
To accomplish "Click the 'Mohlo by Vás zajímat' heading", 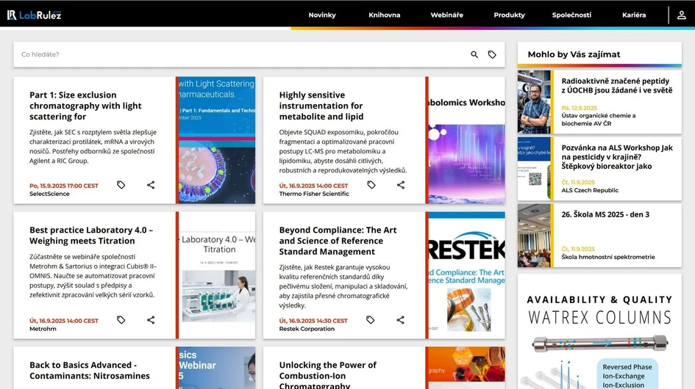I will [x=574, y=54].
